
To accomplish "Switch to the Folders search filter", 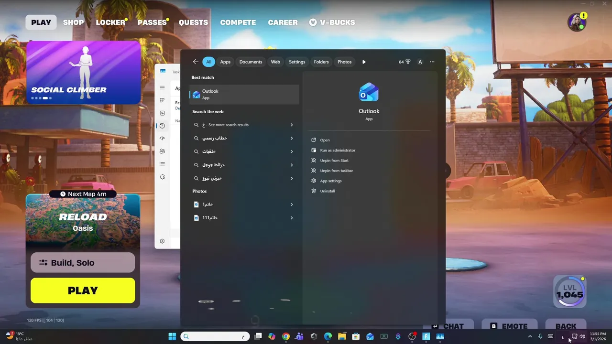I will point(321,62).
